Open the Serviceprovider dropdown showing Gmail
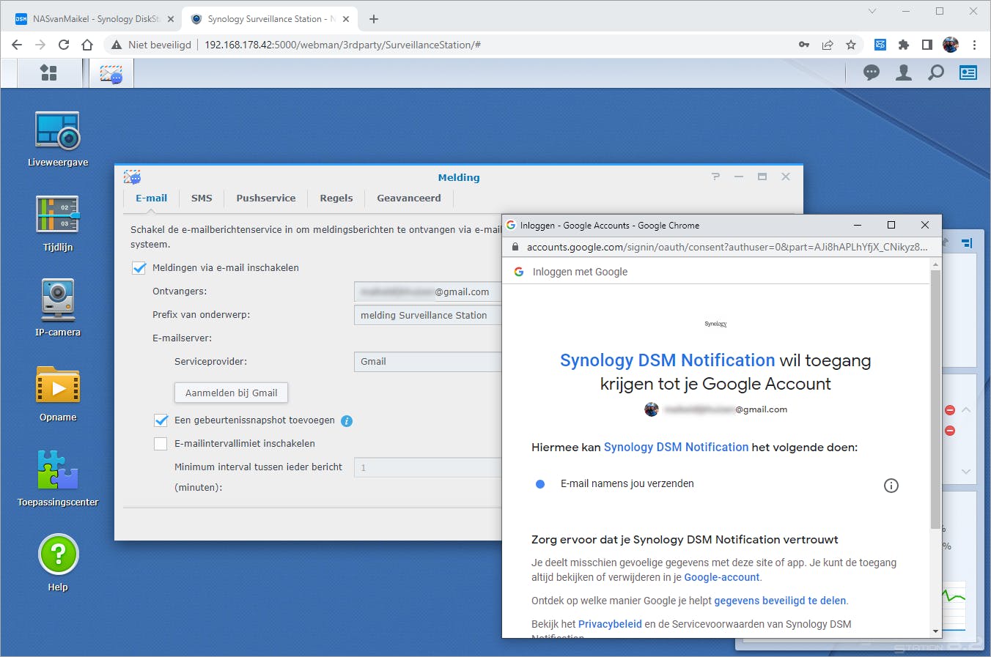This screenshot has width=991, height=657. pos(428,362)
